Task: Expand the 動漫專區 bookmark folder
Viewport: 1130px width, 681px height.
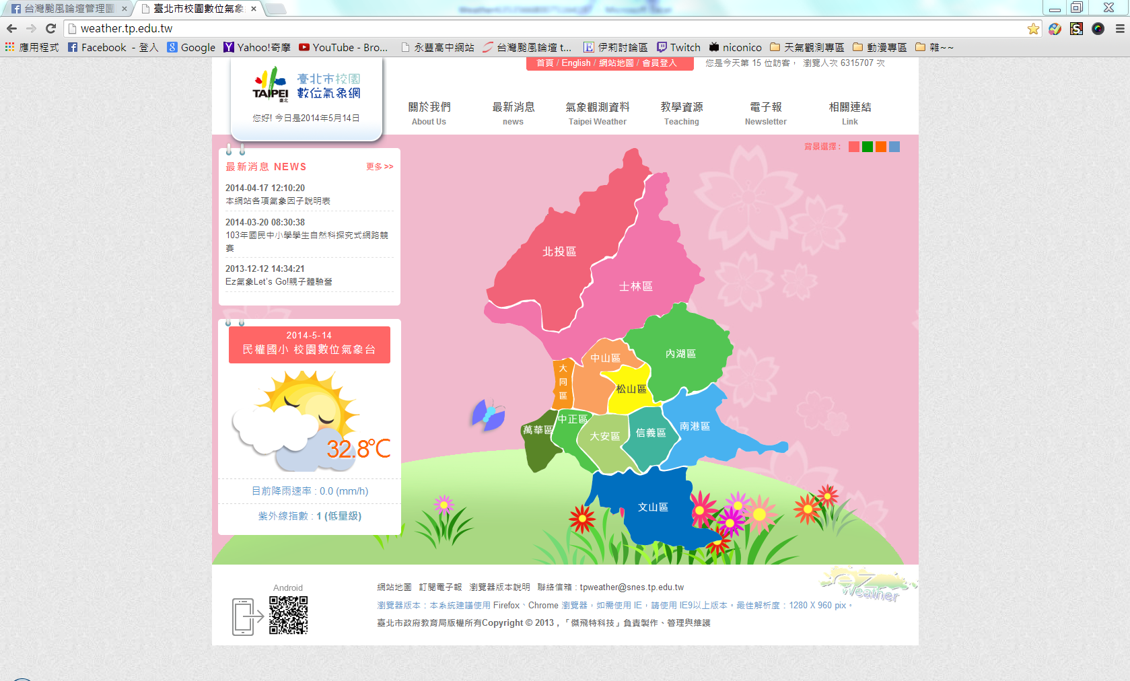Action: (880, 47)
